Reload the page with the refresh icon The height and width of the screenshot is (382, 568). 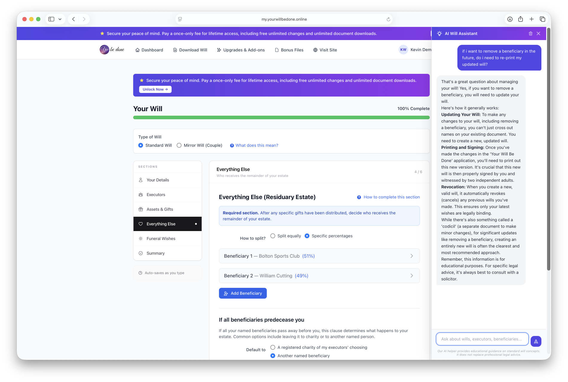[x=388, y=19]
